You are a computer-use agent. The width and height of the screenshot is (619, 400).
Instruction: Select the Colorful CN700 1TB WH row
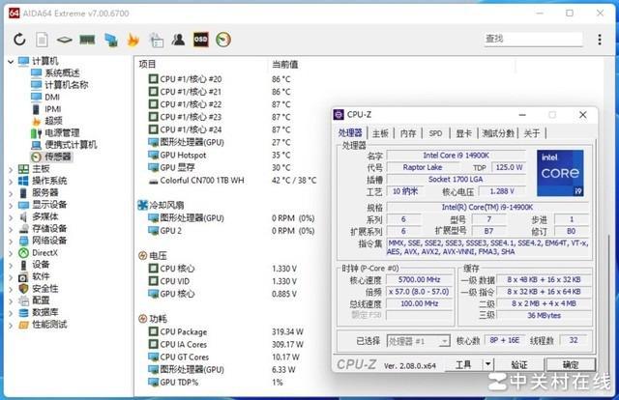(x=232, y=181)
